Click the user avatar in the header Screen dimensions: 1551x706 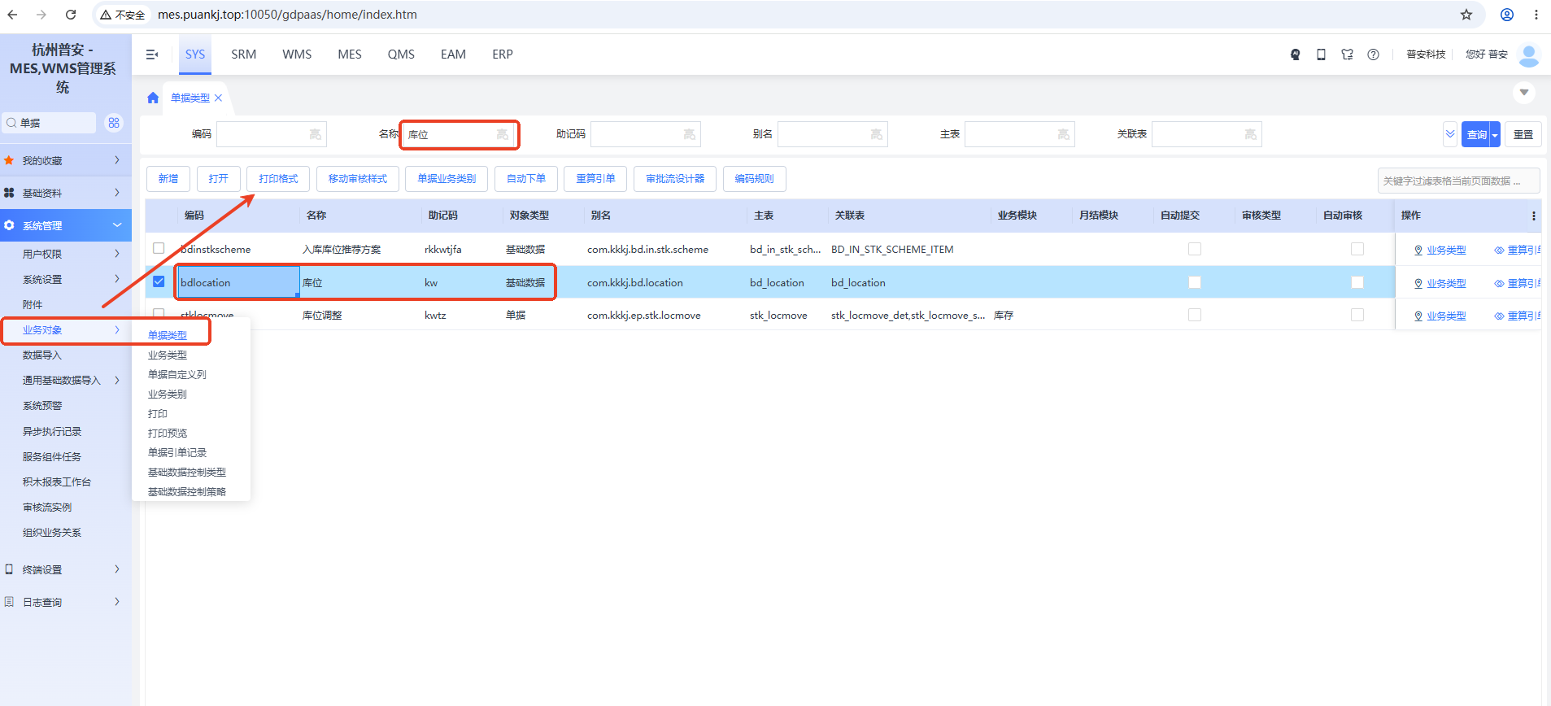click(1529, 54)
